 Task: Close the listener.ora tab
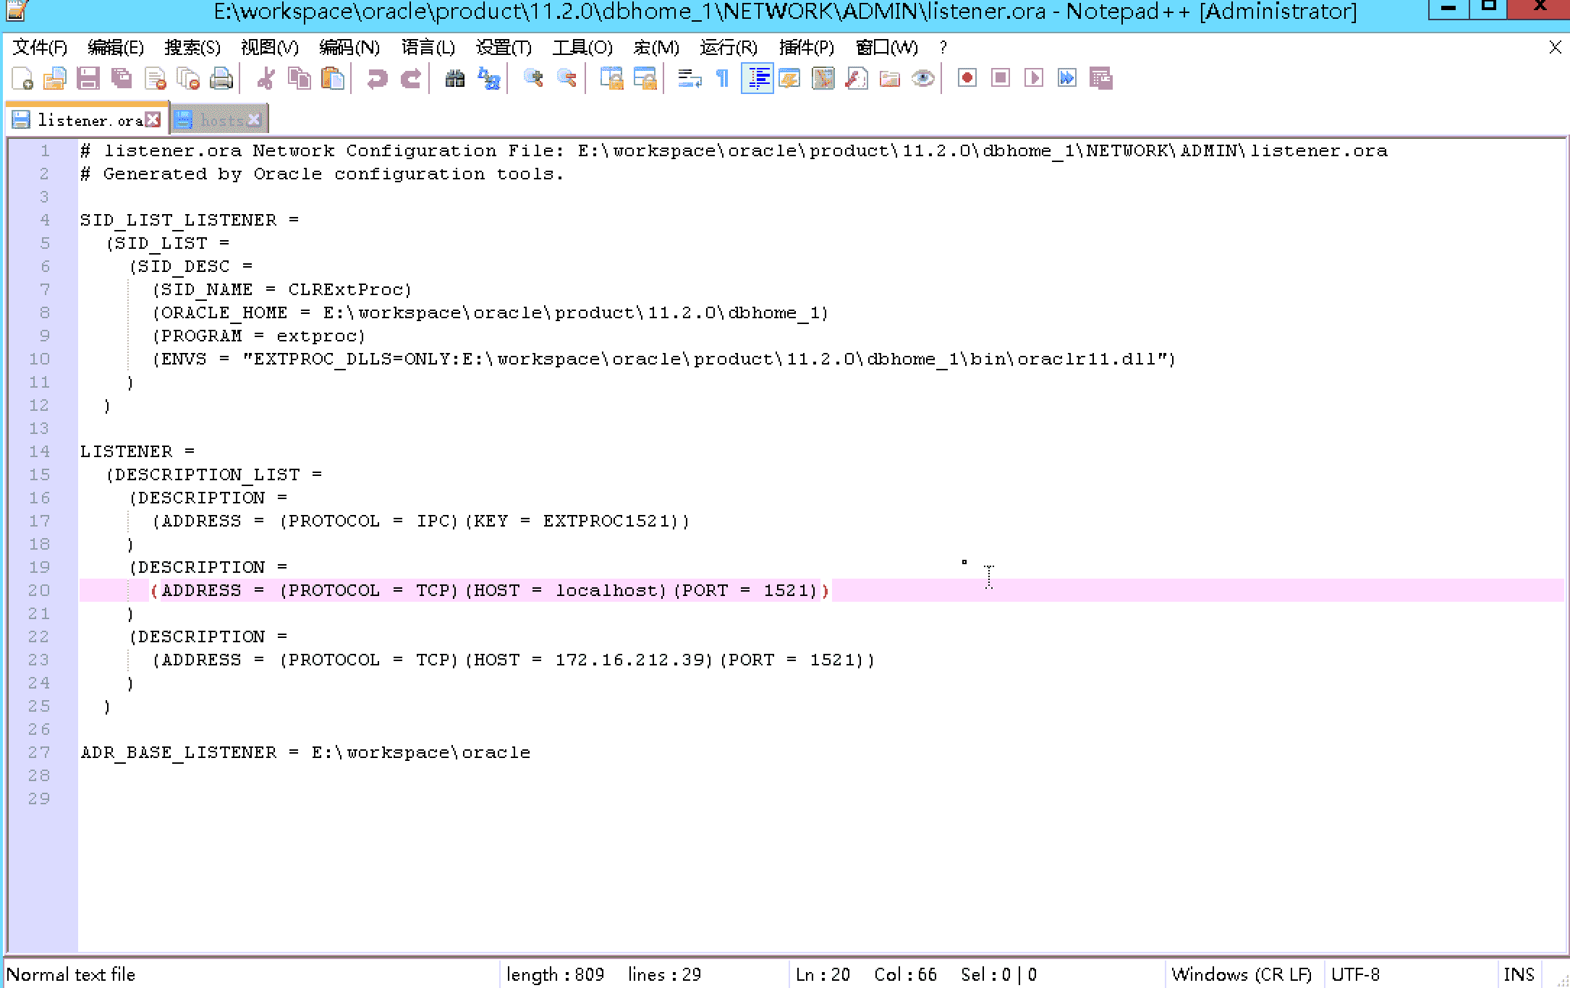pyautogui.click(x=153, y=120)
